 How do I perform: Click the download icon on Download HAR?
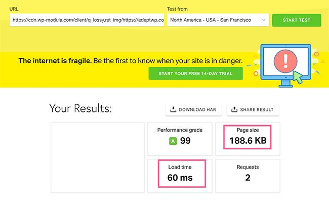(173, 109)
